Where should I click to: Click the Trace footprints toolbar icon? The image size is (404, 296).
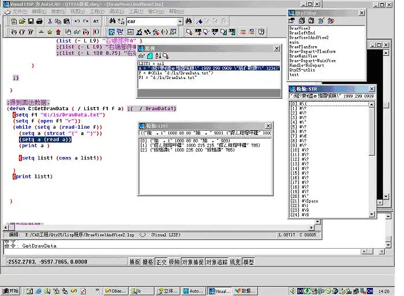click(147, 32)
